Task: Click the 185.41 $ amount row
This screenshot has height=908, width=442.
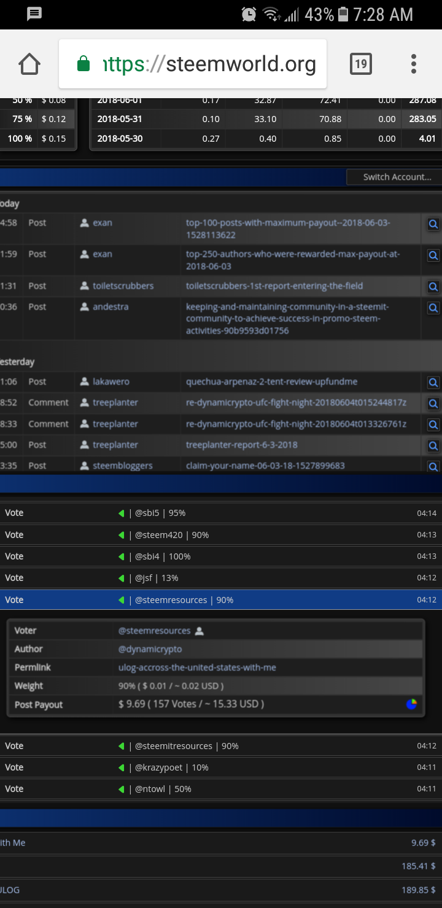Action: (x=221, y=866)
